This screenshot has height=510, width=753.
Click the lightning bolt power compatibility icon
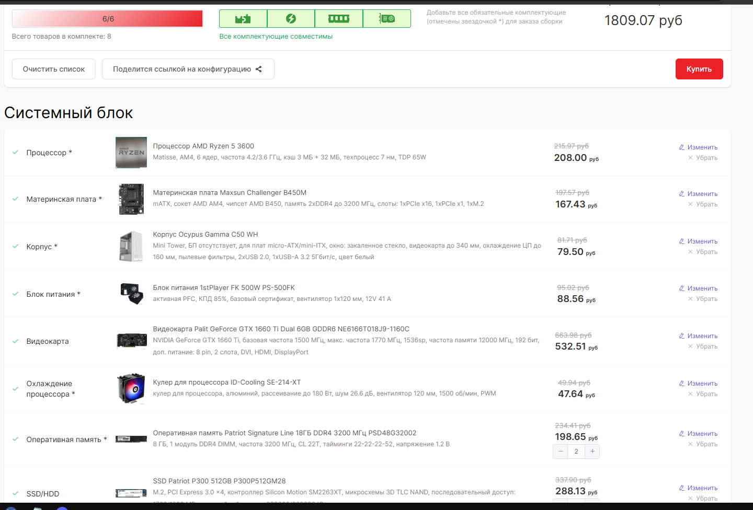click(291, 19)
